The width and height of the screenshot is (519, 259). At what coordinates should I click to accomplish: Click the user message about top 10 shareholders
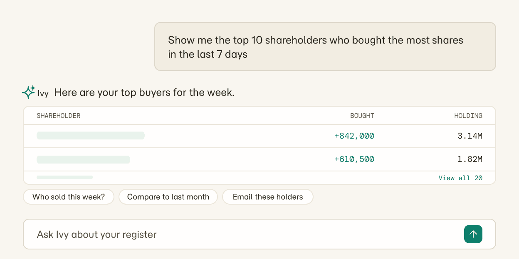point(325,47)
